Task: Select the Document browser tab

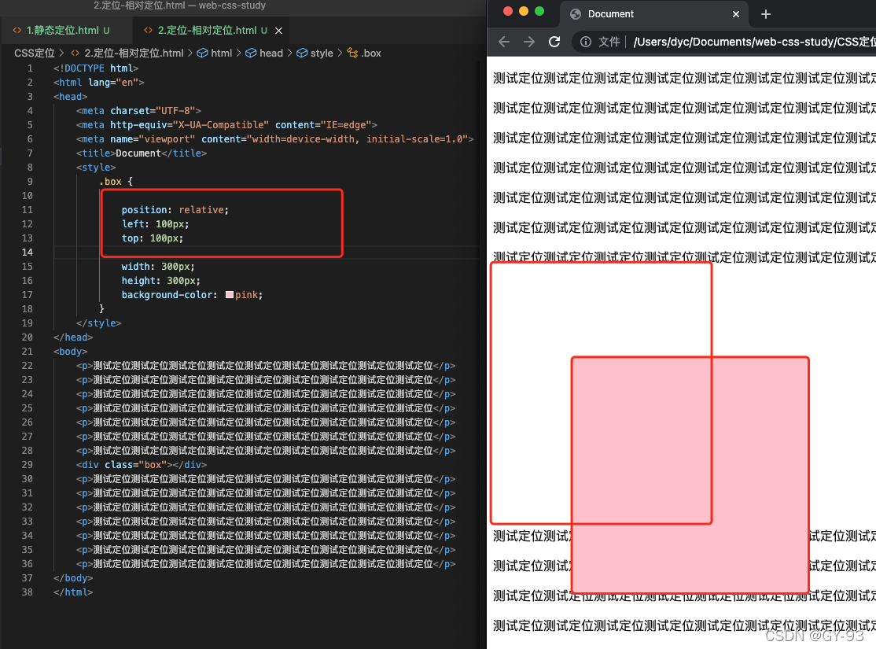Action: 655,14
